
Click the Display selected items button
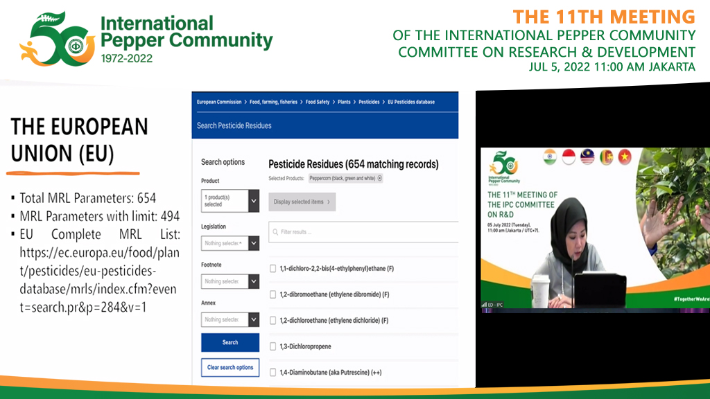point(302,202)
